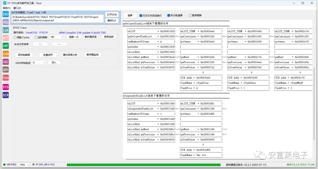Click the FreeRTOS operating system label
Screen dimensions: 318x169
[32, 32]
